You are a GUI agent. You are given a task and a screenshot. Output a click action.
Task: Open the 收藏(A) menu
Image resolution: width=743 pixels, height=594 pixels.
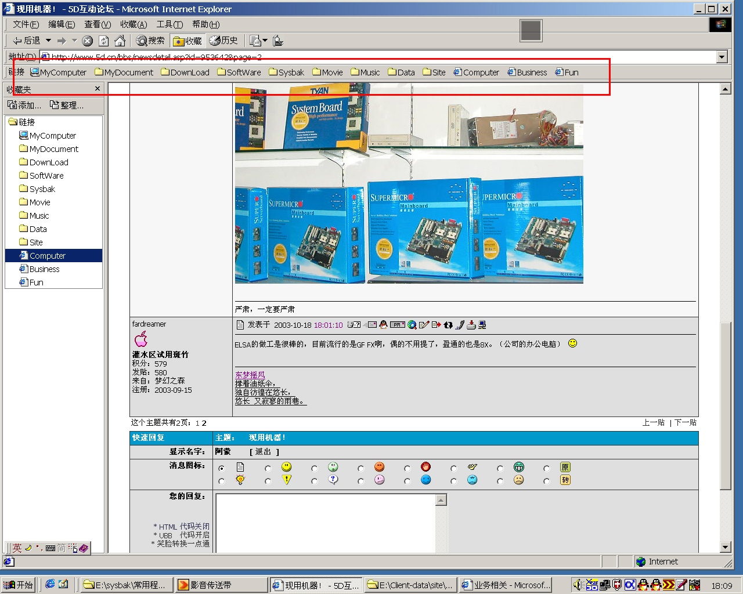[134, 24]
